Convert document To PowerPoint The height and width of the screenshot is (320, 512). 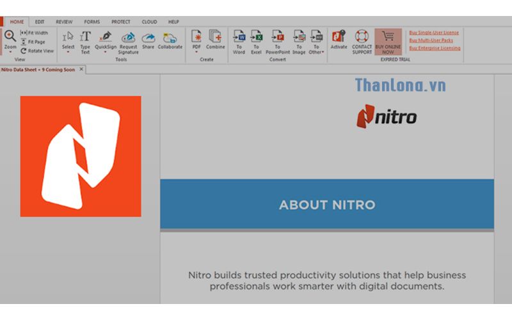(278, 41)
